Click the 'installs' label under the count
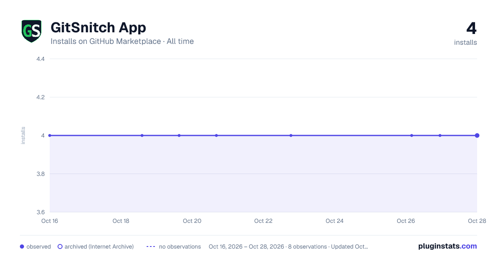497x261 pixels. [x=466, y=42]
